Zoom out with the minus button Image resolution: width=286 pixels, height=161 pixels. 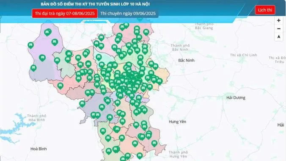point(278,29)
